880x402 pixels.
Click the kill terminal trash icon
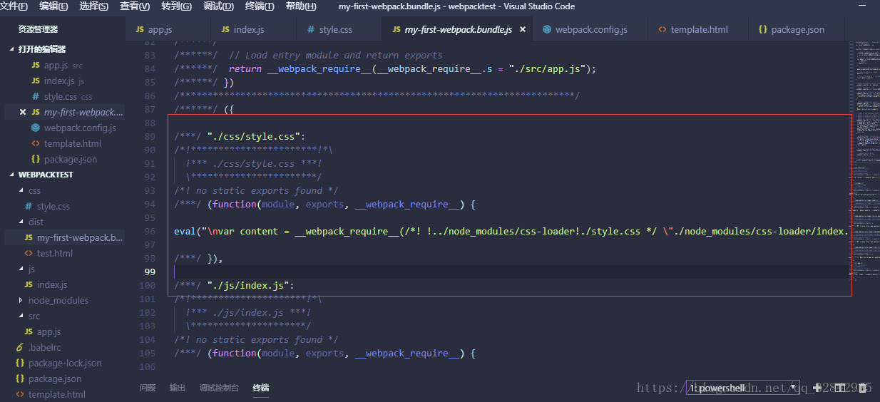[863, 388]
